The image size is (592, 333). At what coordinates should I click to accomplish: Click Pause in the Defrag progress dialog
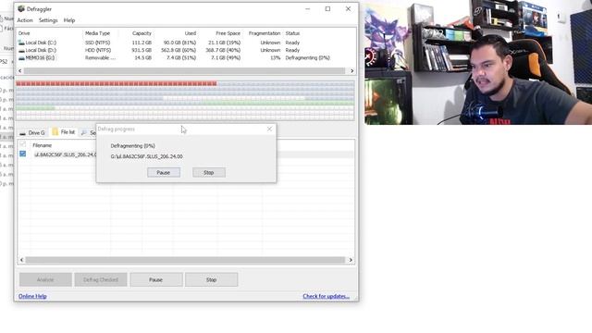(164, 173)
